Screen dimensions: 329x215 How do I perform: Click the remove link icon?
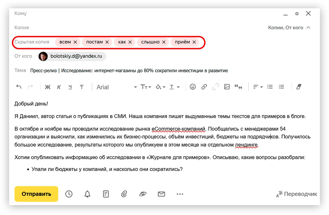click(x=216, y=87)
